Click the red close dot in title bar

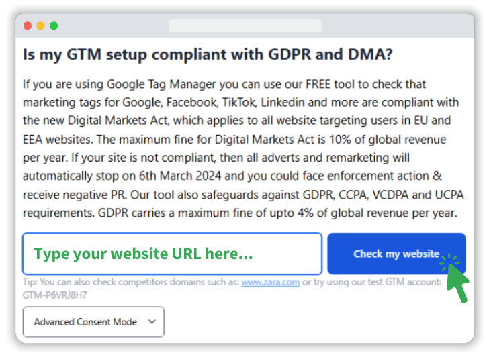(x=28, y=26)
